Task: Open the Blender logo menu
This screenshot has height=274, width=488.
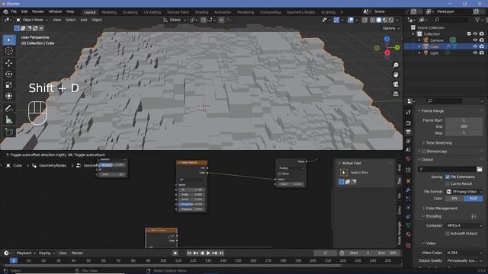Action: coord(5,11)
